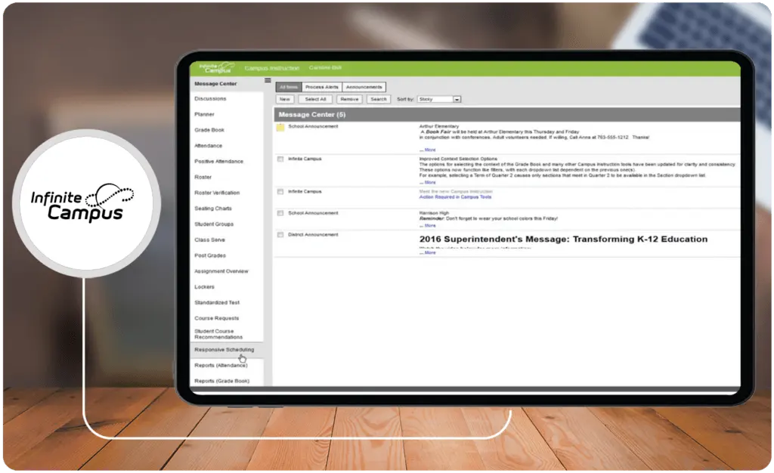Click the Search button
774x473 pixels.
379,100
